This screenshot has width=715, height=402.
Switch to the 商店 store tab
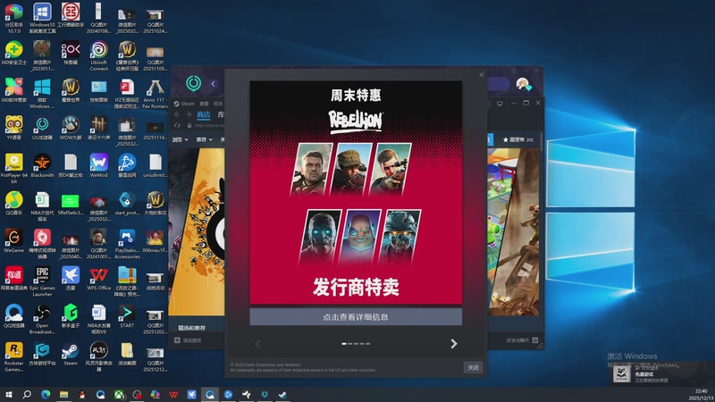(204, 114)
